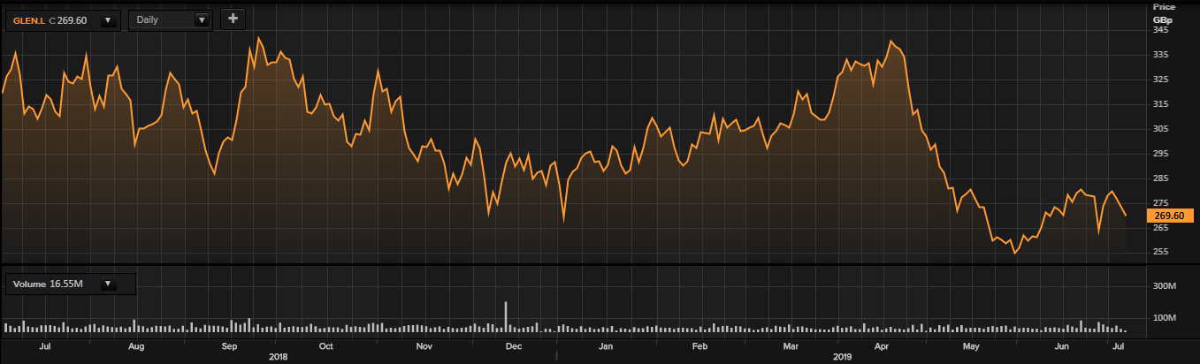
Task: Click the Aug label on time axis
Action: [135, 347]
